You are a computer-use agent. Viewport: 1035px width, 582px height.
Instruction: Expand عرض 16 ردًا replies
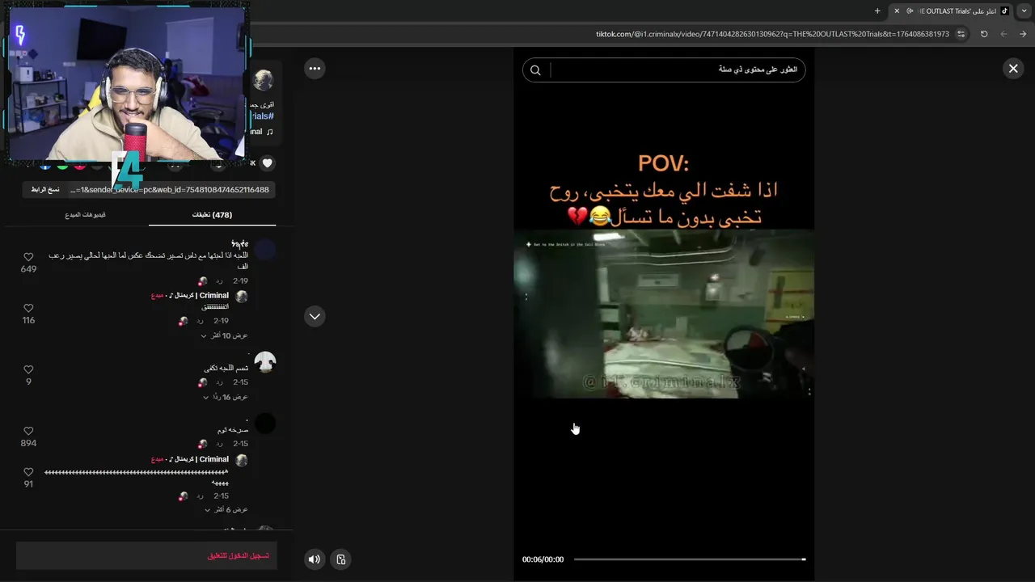[226, 397]
